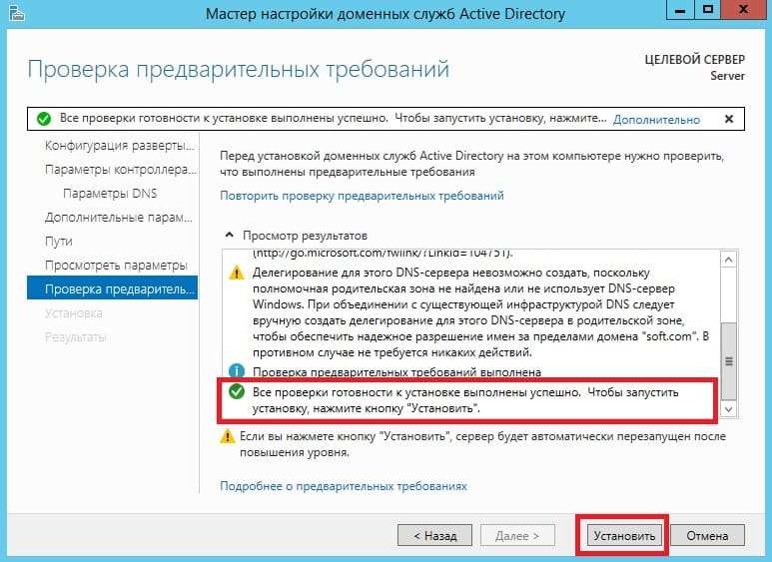Click the Отмена button

click(707, 535)
